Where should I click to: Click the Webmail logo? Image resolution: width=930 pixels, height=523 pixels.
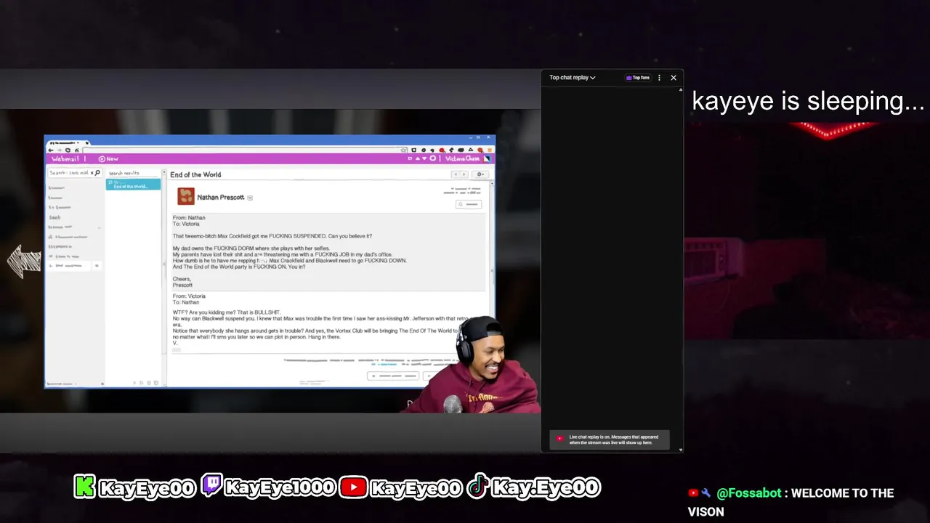coord(65,158)
